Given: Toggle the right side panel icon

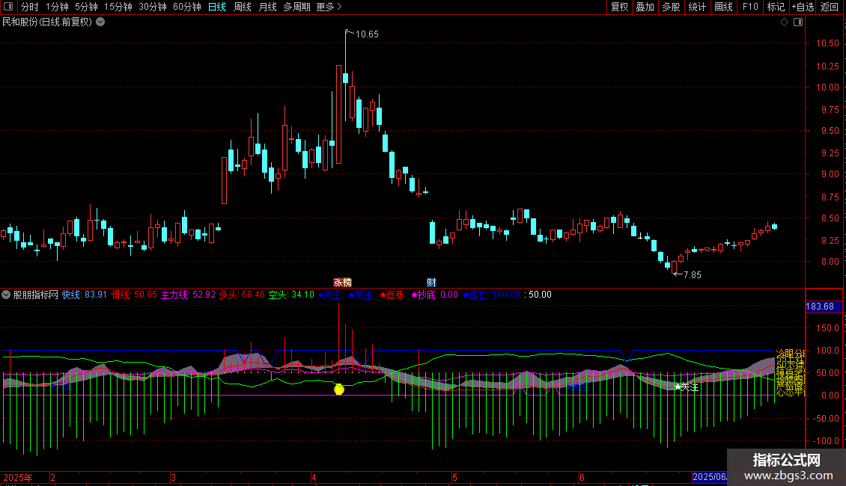Looking at the screenshot, I should [x=798, y=22].
